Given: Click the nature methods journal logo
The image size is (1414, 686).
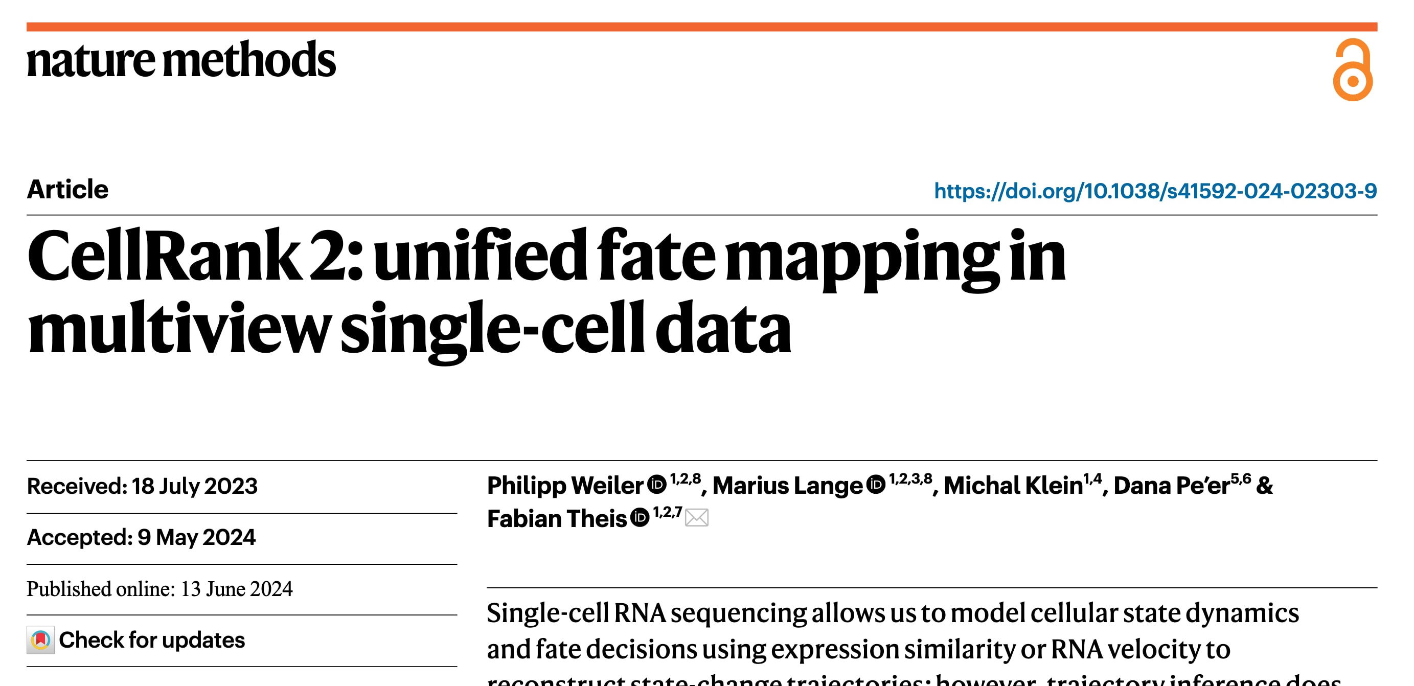Looking at the screenshot, I should point(181,59).
